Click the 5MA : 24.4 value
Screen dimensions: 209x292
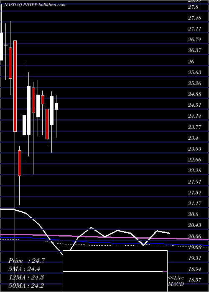point(24,269)
